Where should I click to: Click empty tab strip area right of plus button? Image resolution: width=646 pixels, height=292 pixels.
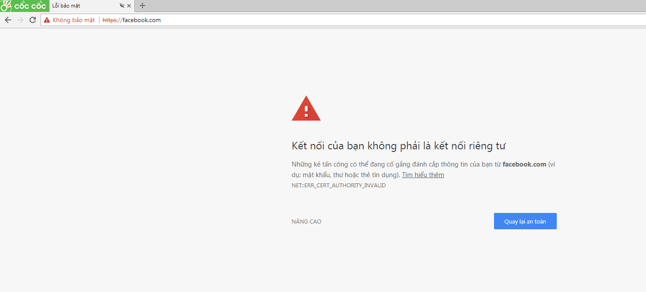(x=353, y=6)
